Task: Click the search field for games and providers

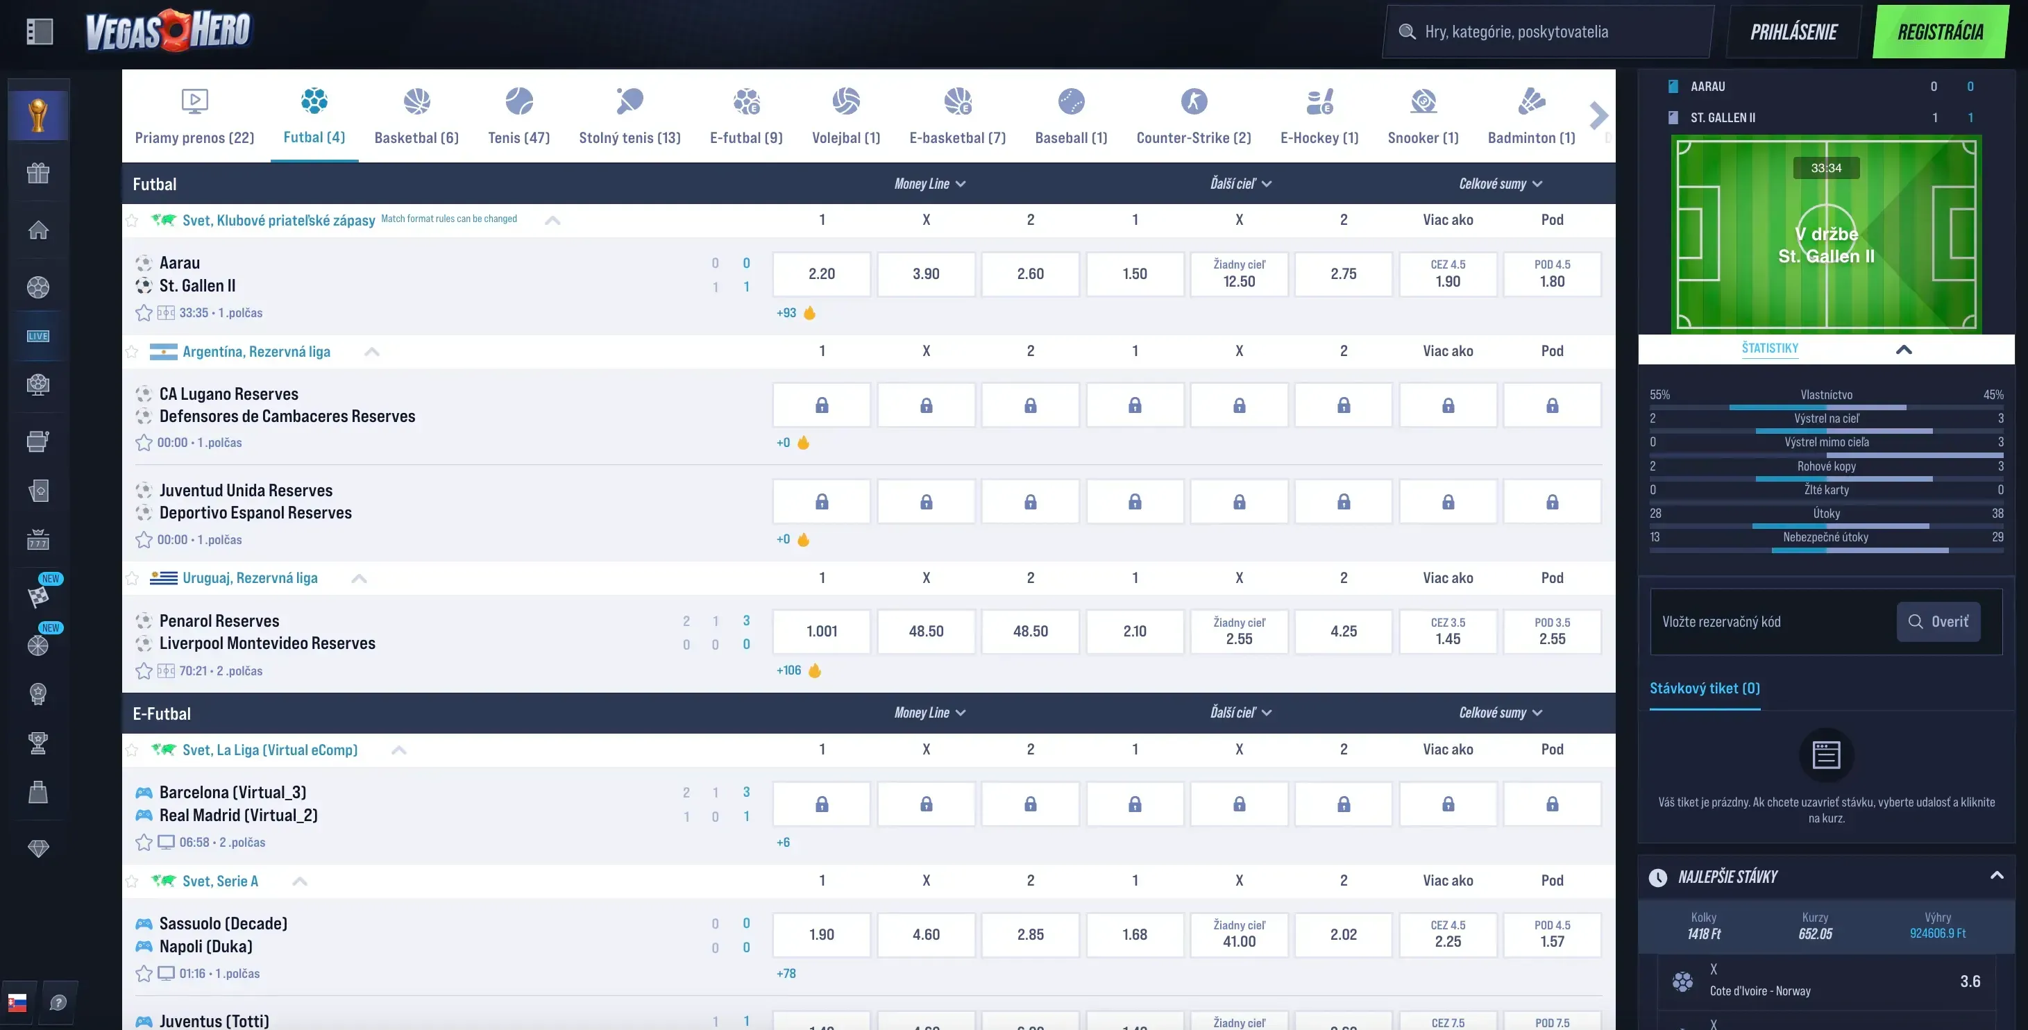Action: point(1547,31)
